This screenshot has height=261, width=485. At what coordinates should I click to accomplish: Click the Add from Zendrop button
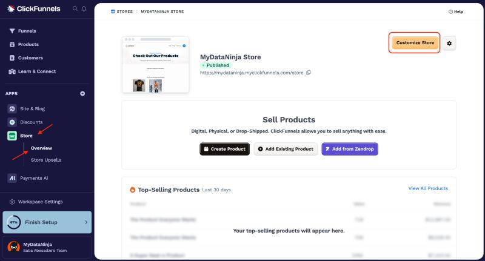350,149
